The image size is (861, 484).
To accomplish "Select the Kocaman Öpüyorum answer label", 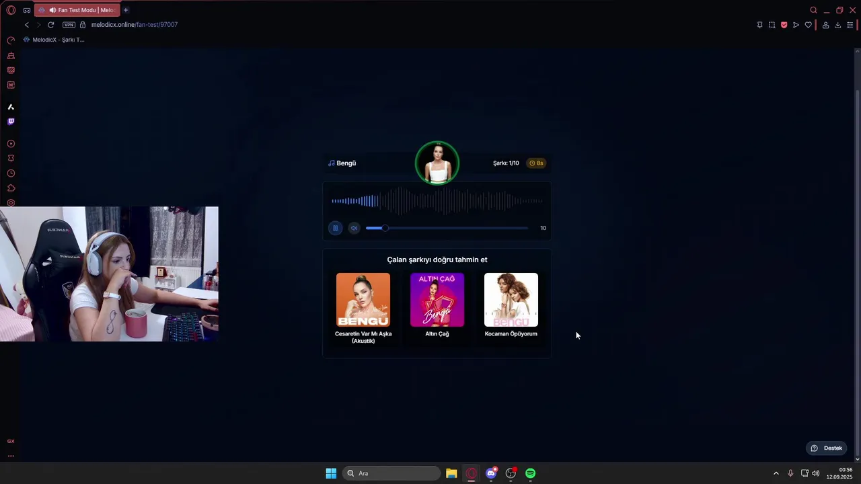I will (511, 334).
